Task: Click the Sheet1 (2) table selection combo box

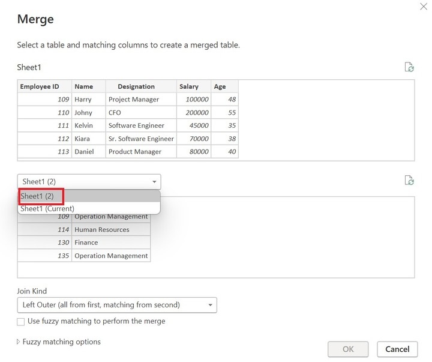Action: [x=89, y=181]
